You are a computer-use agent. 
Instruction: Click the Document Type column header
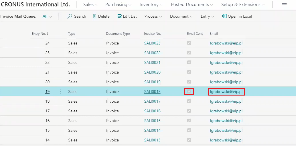(x=118, y=34)
